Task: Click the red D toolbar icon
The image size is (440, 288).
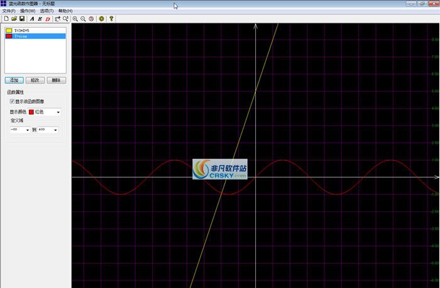Action: [x=48, y=19]
